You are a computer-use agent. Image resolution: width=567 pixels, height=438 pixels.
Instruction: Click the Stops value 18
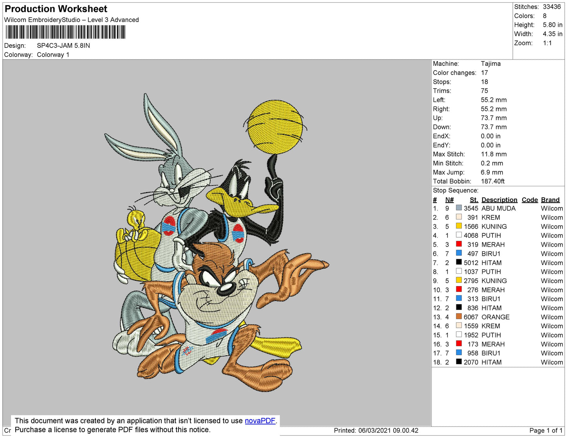(x=484, y=82)
